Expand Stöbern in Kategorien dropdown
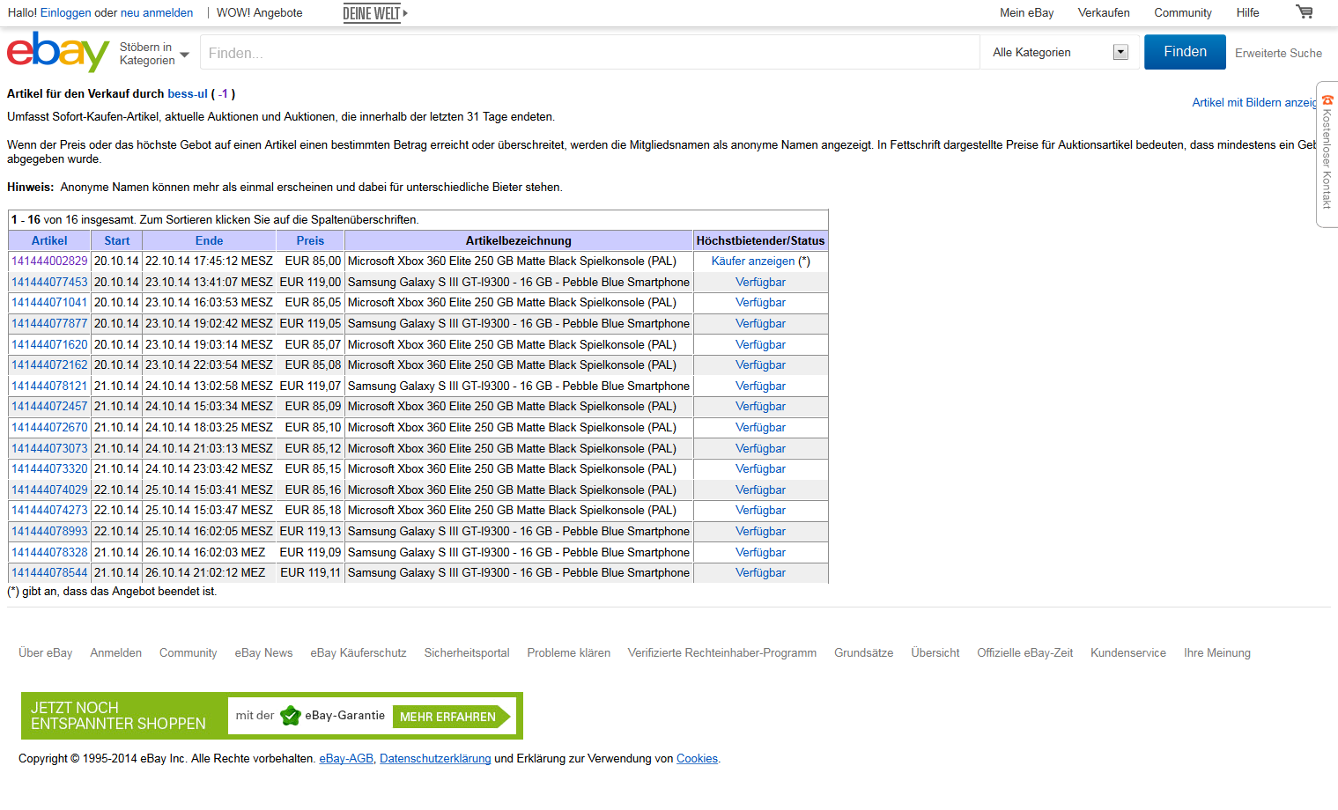This screenshot has height=810, width=1338. tap(154, 54)
